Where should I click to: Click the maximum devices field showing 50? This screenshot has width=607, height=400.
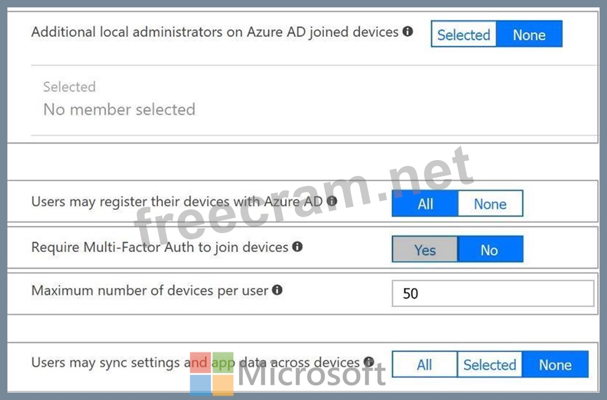pos(493,293)
